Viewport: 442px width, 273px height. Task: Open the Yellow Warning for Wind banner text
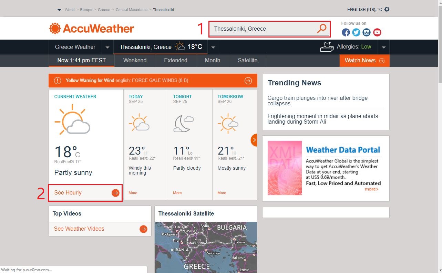pos(127,81)
